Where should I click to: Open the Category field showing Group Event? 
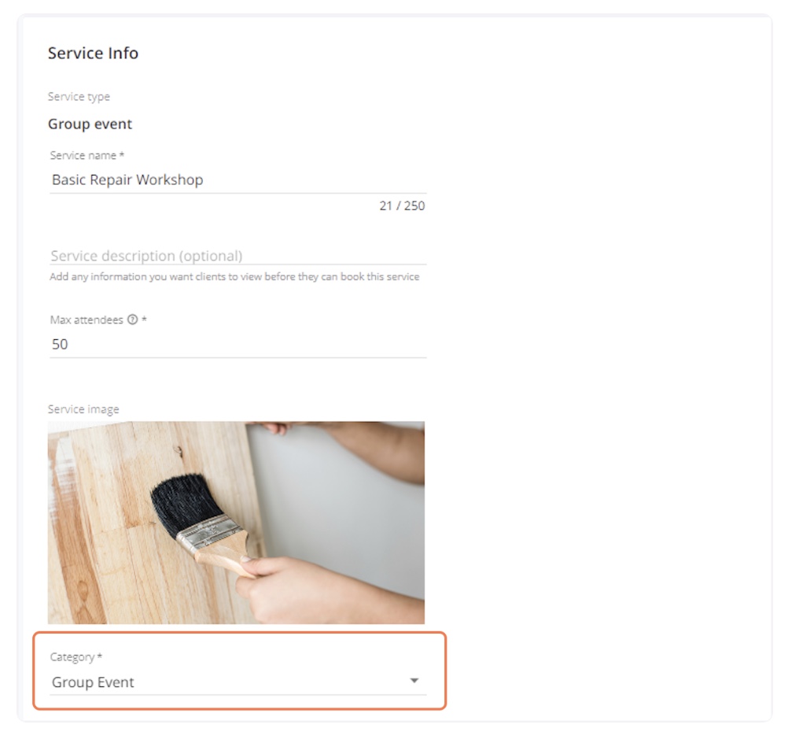point(228,682)
